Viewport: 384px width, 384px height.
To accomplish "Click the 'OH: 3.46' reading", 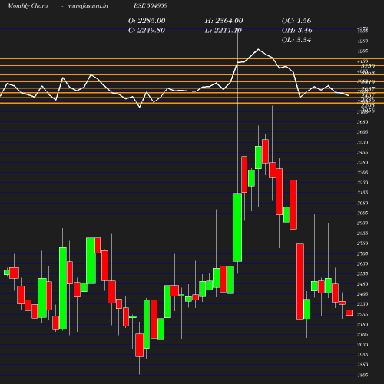I will [x=297, y=30].
